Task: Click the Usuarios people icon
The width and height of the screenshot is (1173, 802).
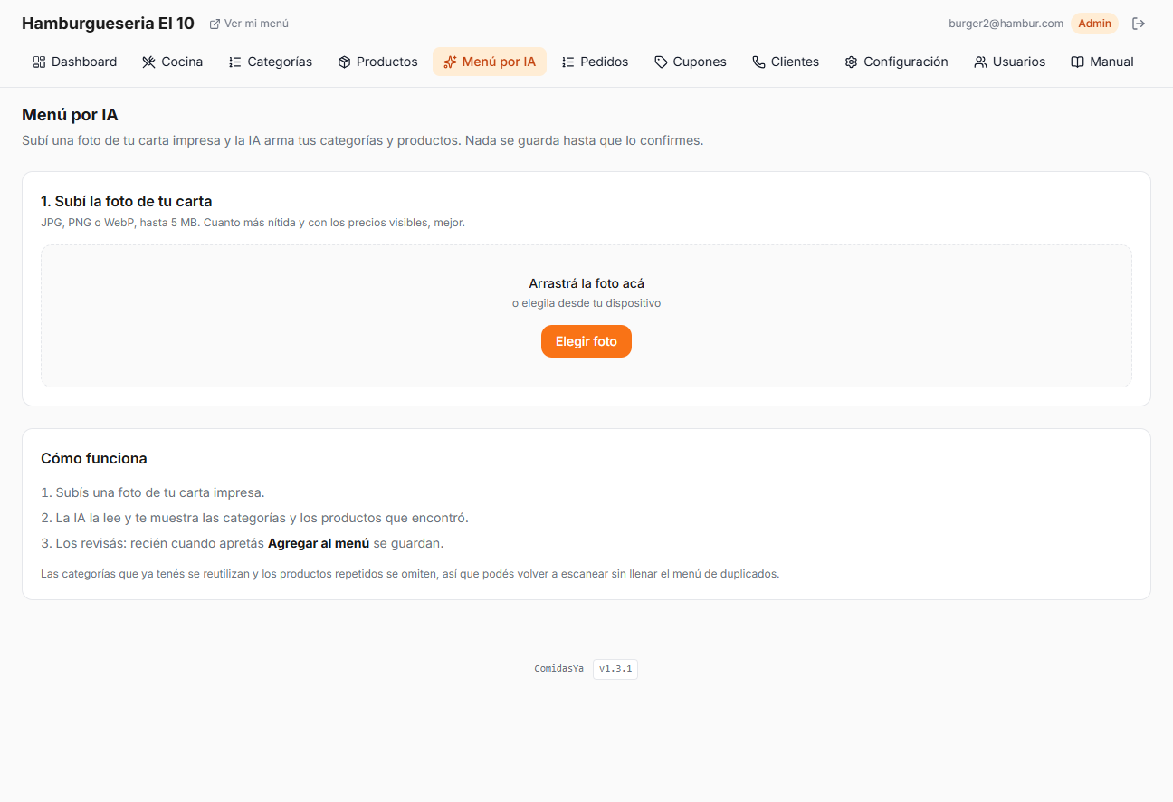Action: [980, 62]
